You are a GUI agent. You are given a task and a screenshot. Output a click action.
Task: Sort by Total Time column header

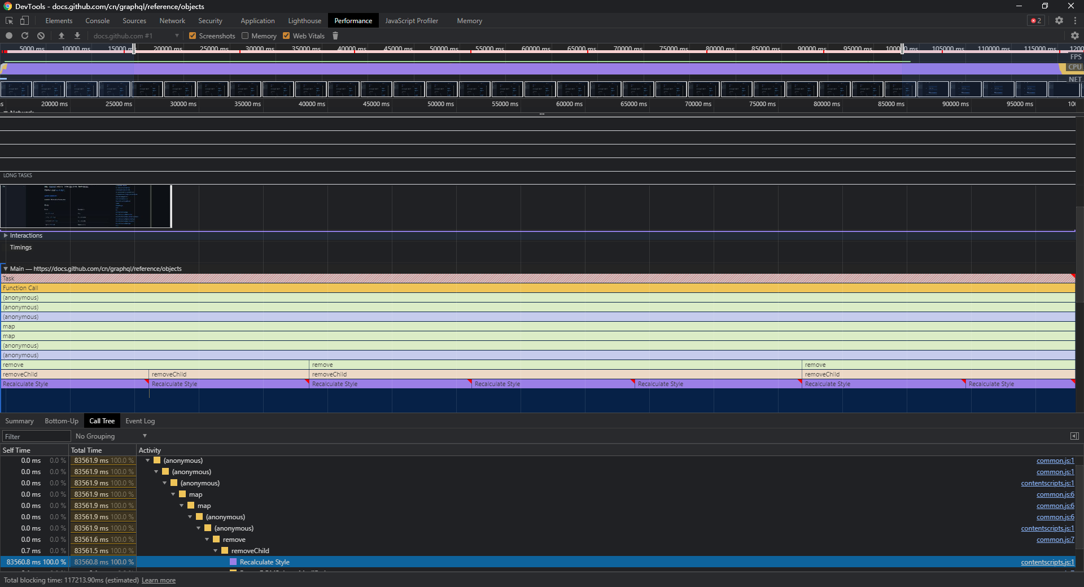102,450
